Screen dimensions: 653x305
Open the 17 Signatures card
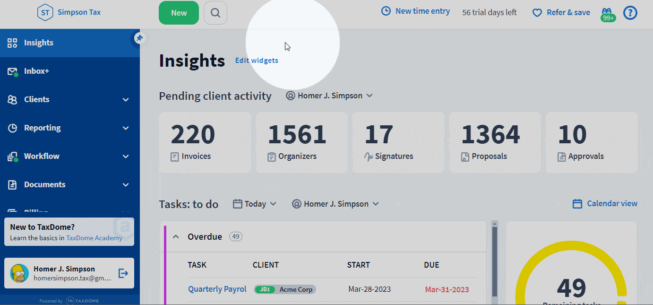[398, 143]
